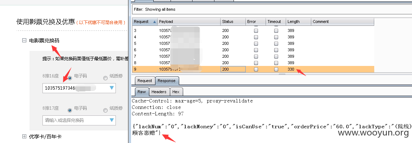Sort results by Request column header

[145, 22]
